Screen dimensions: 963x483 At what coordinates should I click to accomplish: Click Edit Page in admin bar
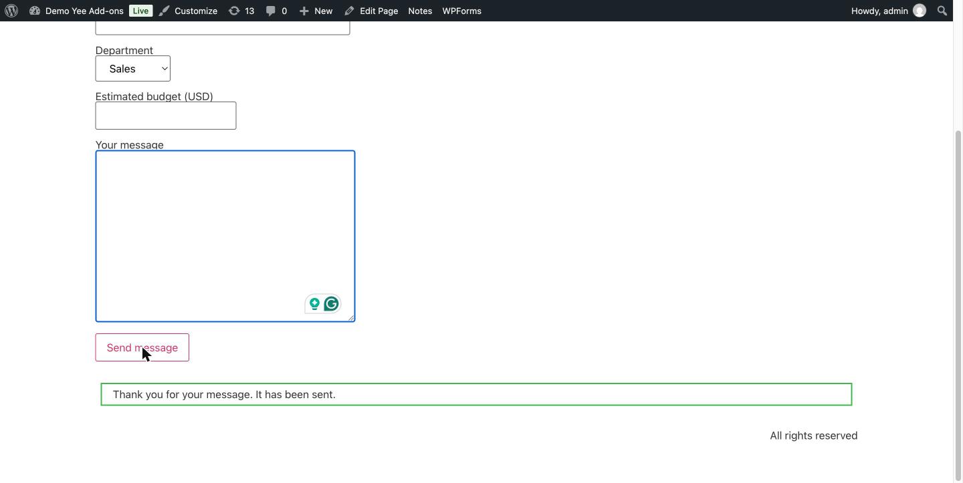pos(371,11)
